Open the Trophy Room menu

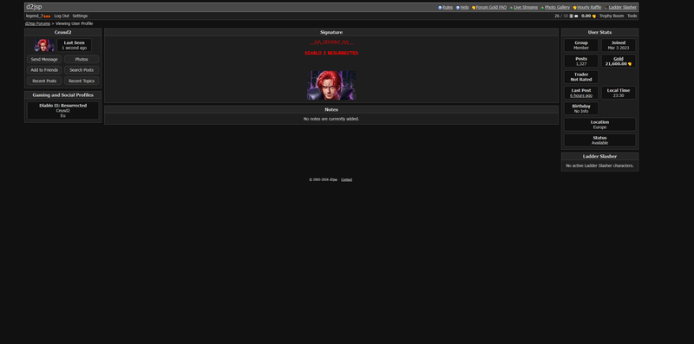coord(612,16)
